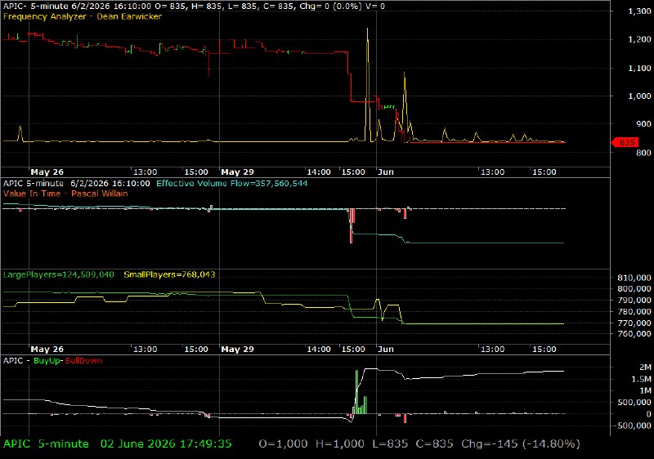Click "APIC 5-minute" in the bottom status bar

46,444
